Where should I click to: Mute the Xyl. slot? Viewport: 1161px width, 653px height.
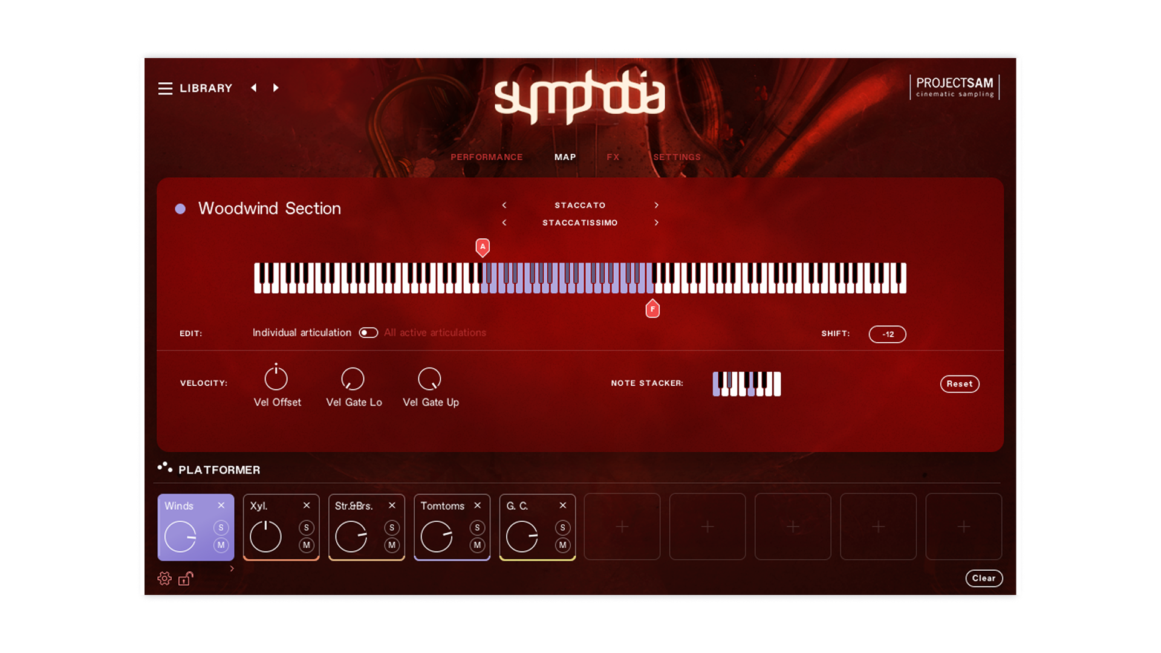(307, 545)
